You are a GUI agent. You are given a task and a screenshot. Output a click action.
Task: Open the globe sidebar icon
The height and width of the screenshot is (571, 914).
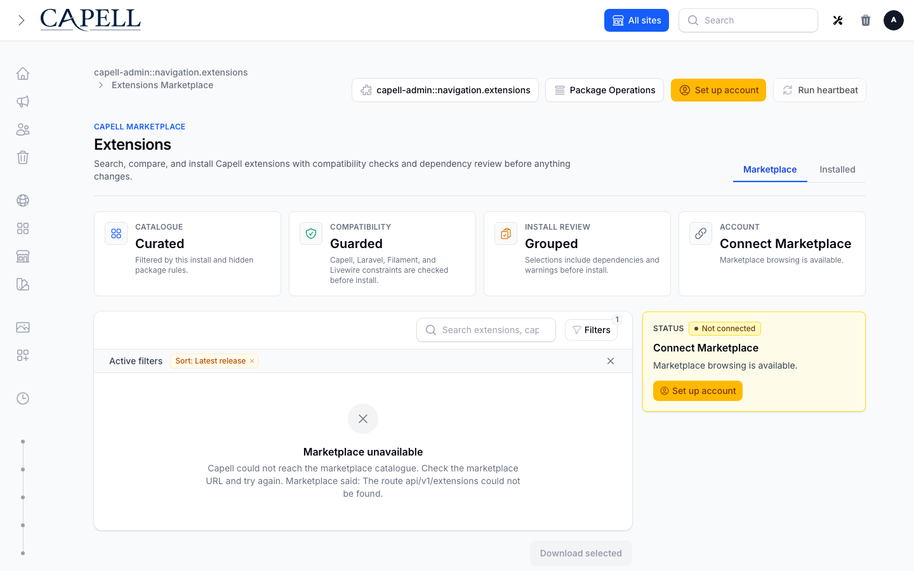coord(23,200)
